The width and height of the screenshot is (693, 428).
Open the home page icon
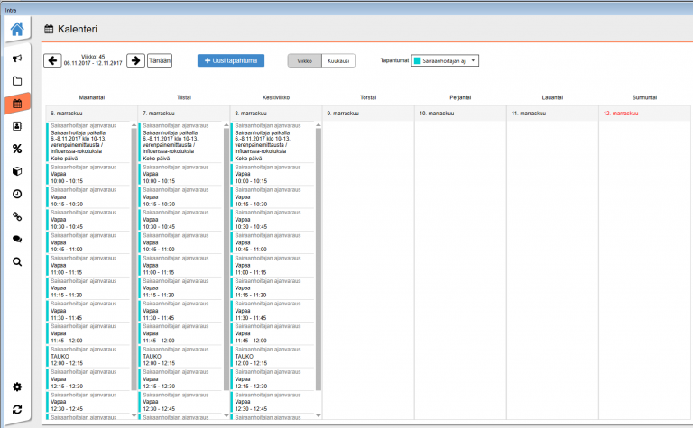coord(16,30)
